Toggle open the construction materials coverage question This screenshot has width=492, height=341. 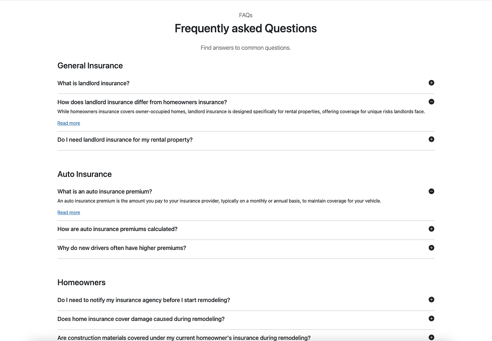431,337
